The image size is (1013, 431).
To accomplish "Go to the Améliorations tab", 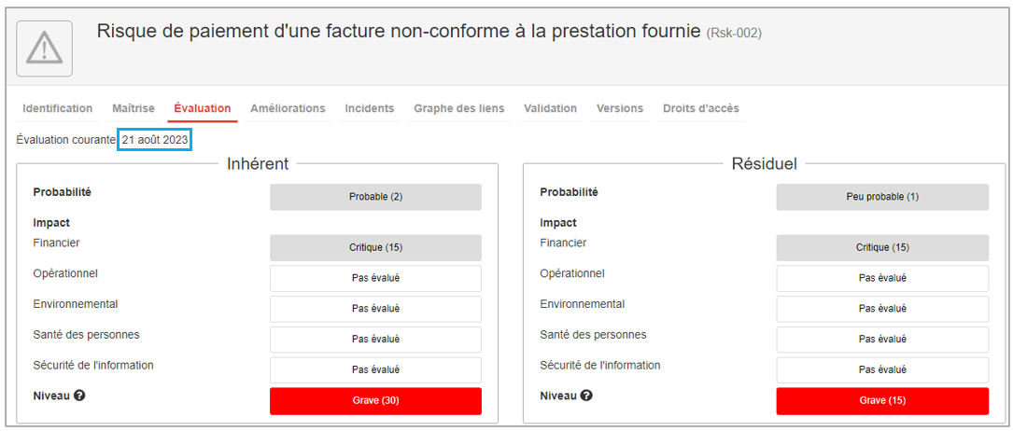I will 288,108.
